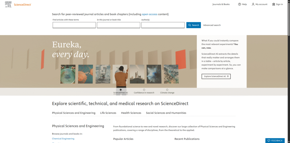Open the Journals & Books menu
This screenshot has height=143, width=290.
click(221, 4)
